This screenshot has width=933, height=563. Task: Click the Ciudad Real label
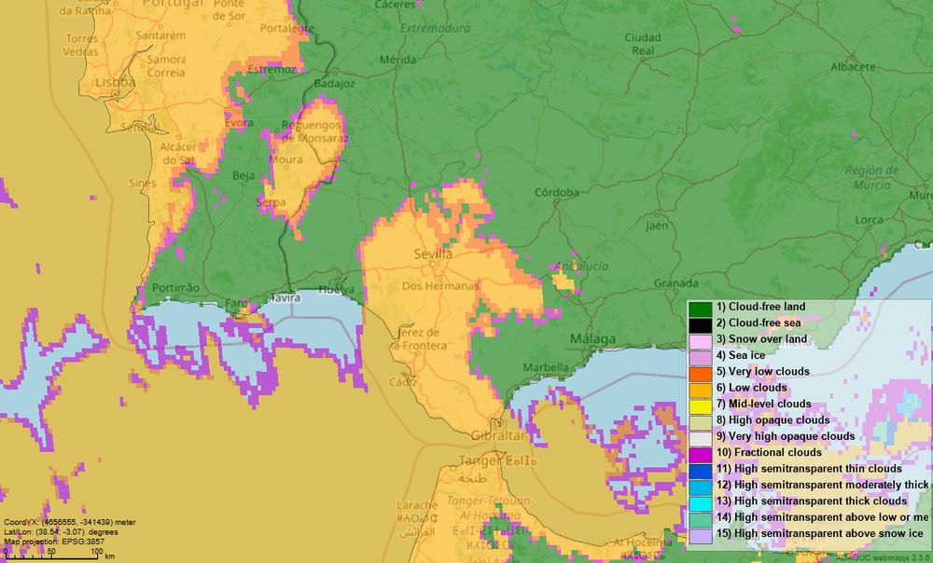click(x=643, y=44)
